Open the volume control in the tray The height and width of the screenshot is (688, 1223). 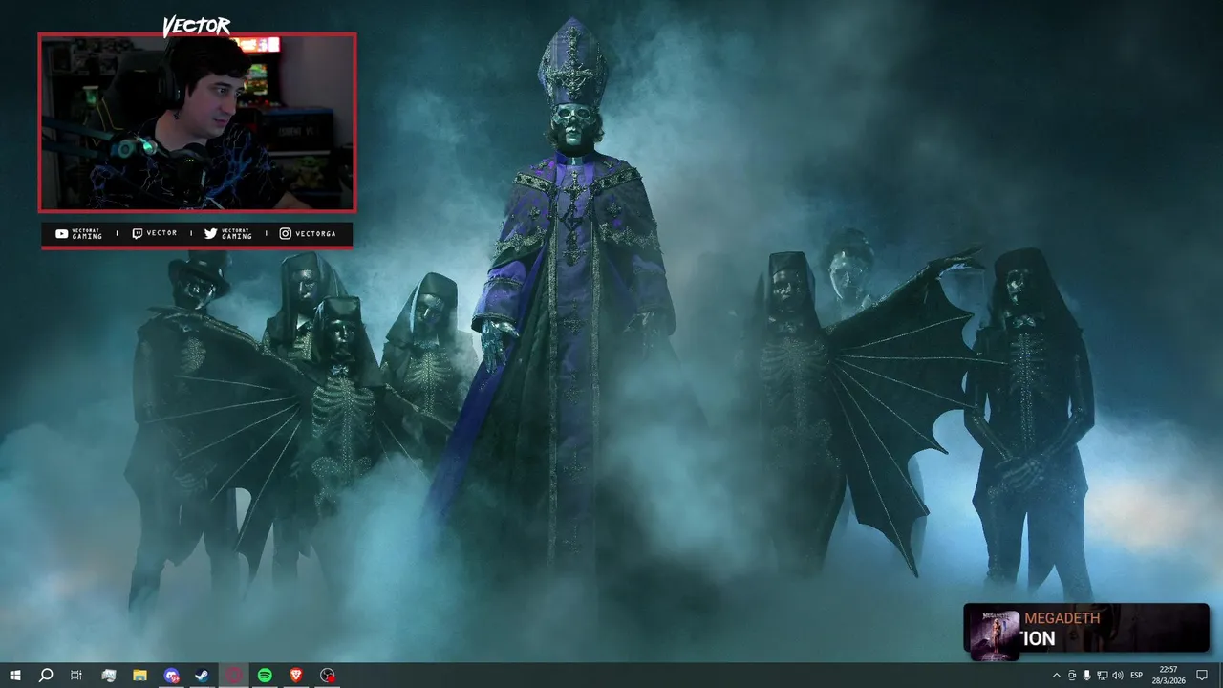(1118, 676)
